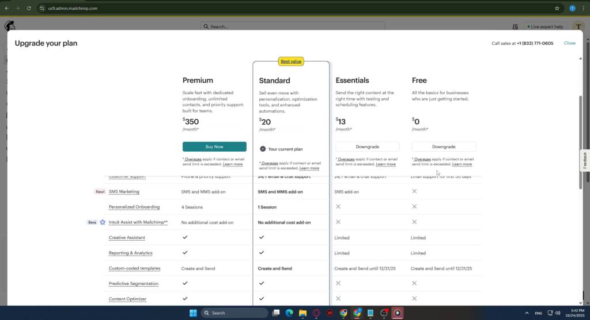The image size is (590, 320).
Task: Open the Chrome profile icon
Action: (x=572, y=8)
